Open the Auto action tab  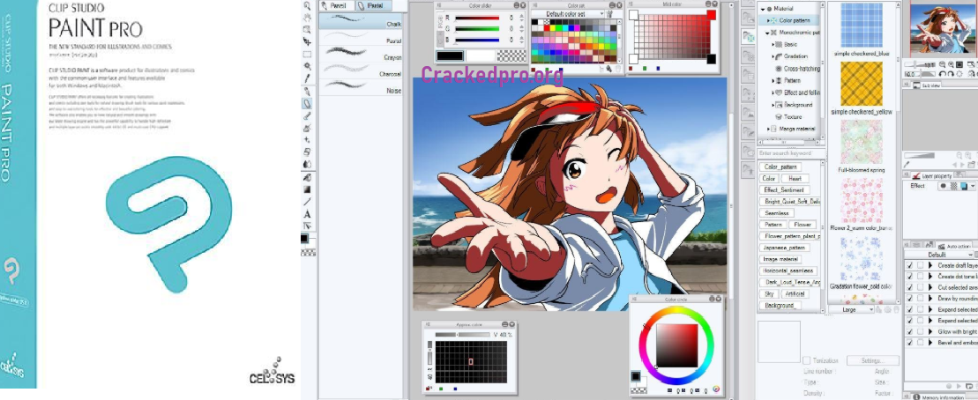[x=954, y=246]
